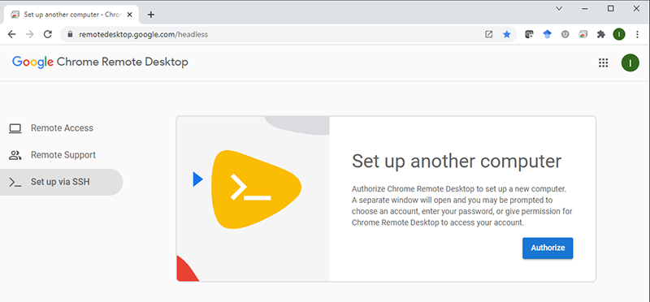Click the address bar URL
This screenshot has height=302, width=650.
point(143,34)
